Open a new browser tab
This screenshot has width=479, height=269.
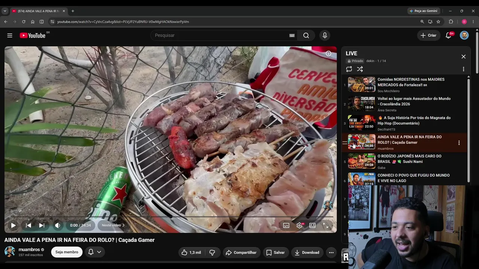(73, 11)
